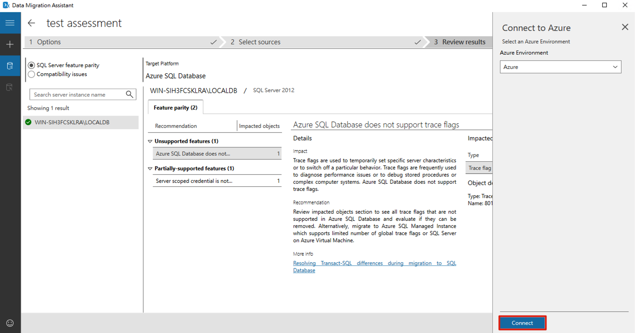
Task: Collapse Partially-supported features group
Action: pyautogui.click(x=150, y=169)
